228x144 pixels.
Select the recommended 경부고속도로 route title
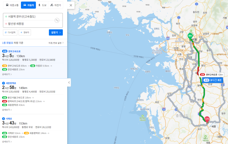click(x=14, y=51)
